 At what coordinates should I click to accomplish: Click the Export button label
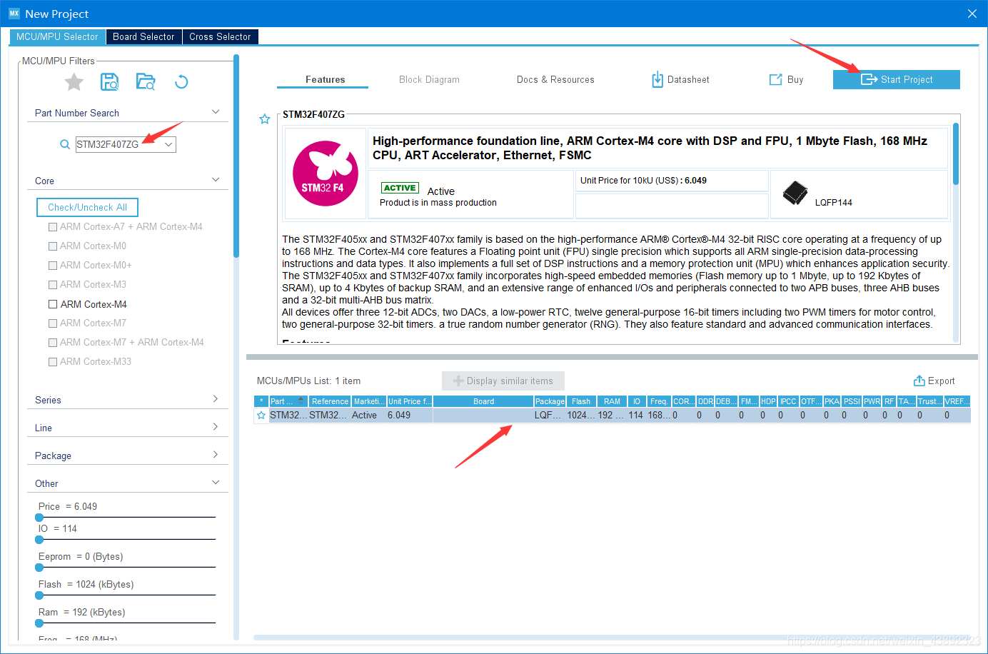coord(941,381)
